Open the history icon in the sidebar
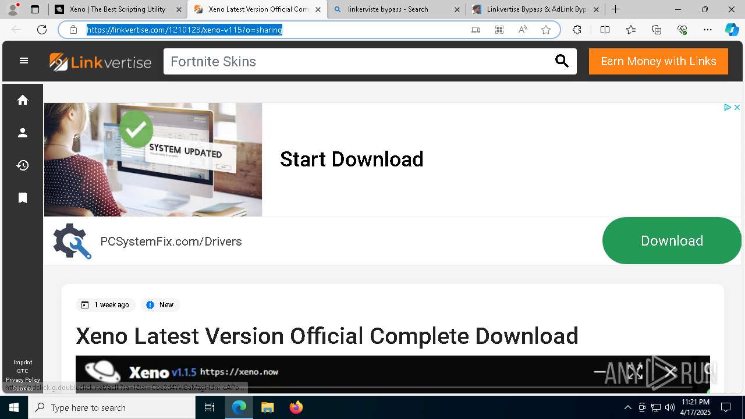Image resolution: width=745 pixels, height=419 pixels. [x=23, y=165]
